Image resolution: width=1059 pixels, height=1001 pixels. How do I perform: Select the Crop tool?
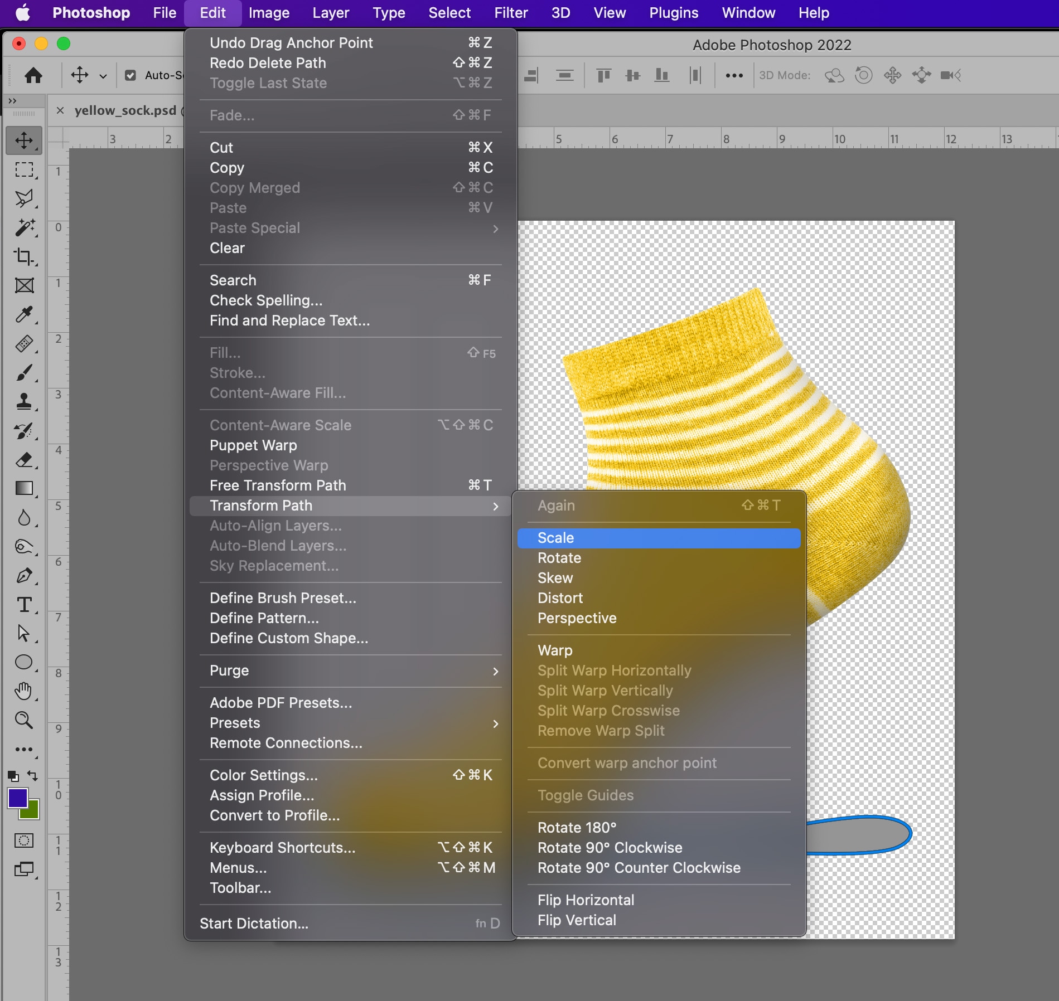(24, 256)
